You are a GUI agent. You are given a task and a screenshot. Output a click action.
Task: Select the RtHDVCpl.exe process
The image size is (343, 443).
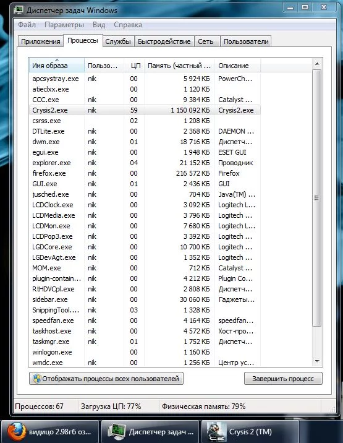[x=145, y=289]
